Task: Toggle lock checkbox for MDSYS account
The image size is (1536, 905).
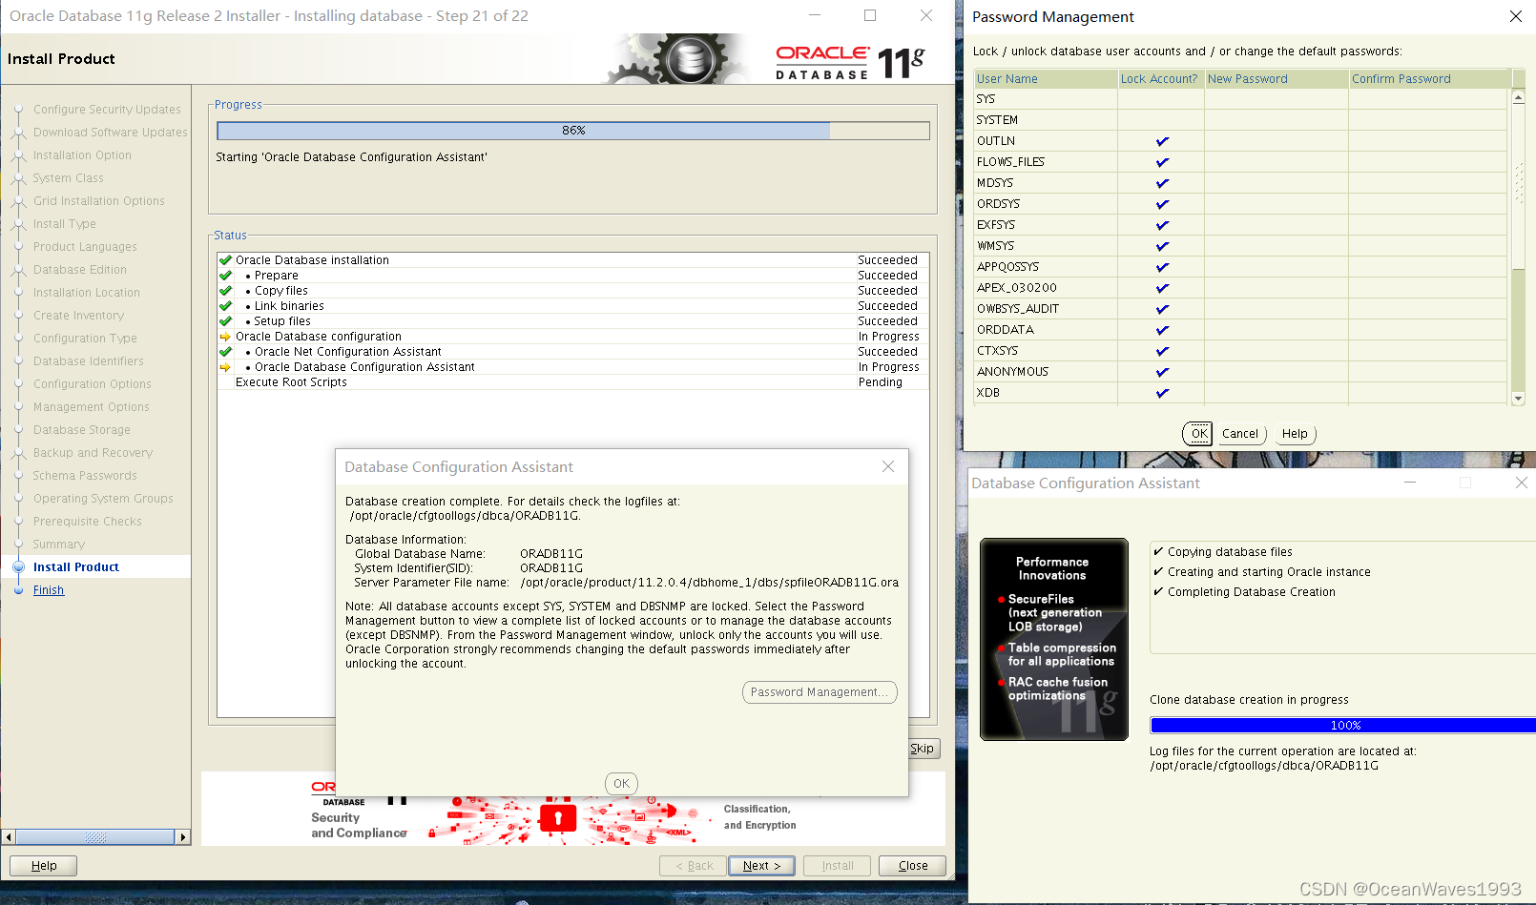Action: click(1162, 183)
